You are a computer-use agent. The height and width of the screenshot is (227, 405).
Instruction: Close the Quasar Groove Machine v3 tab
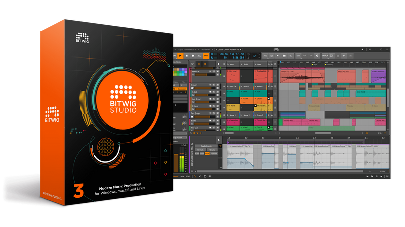coord(241,49)
